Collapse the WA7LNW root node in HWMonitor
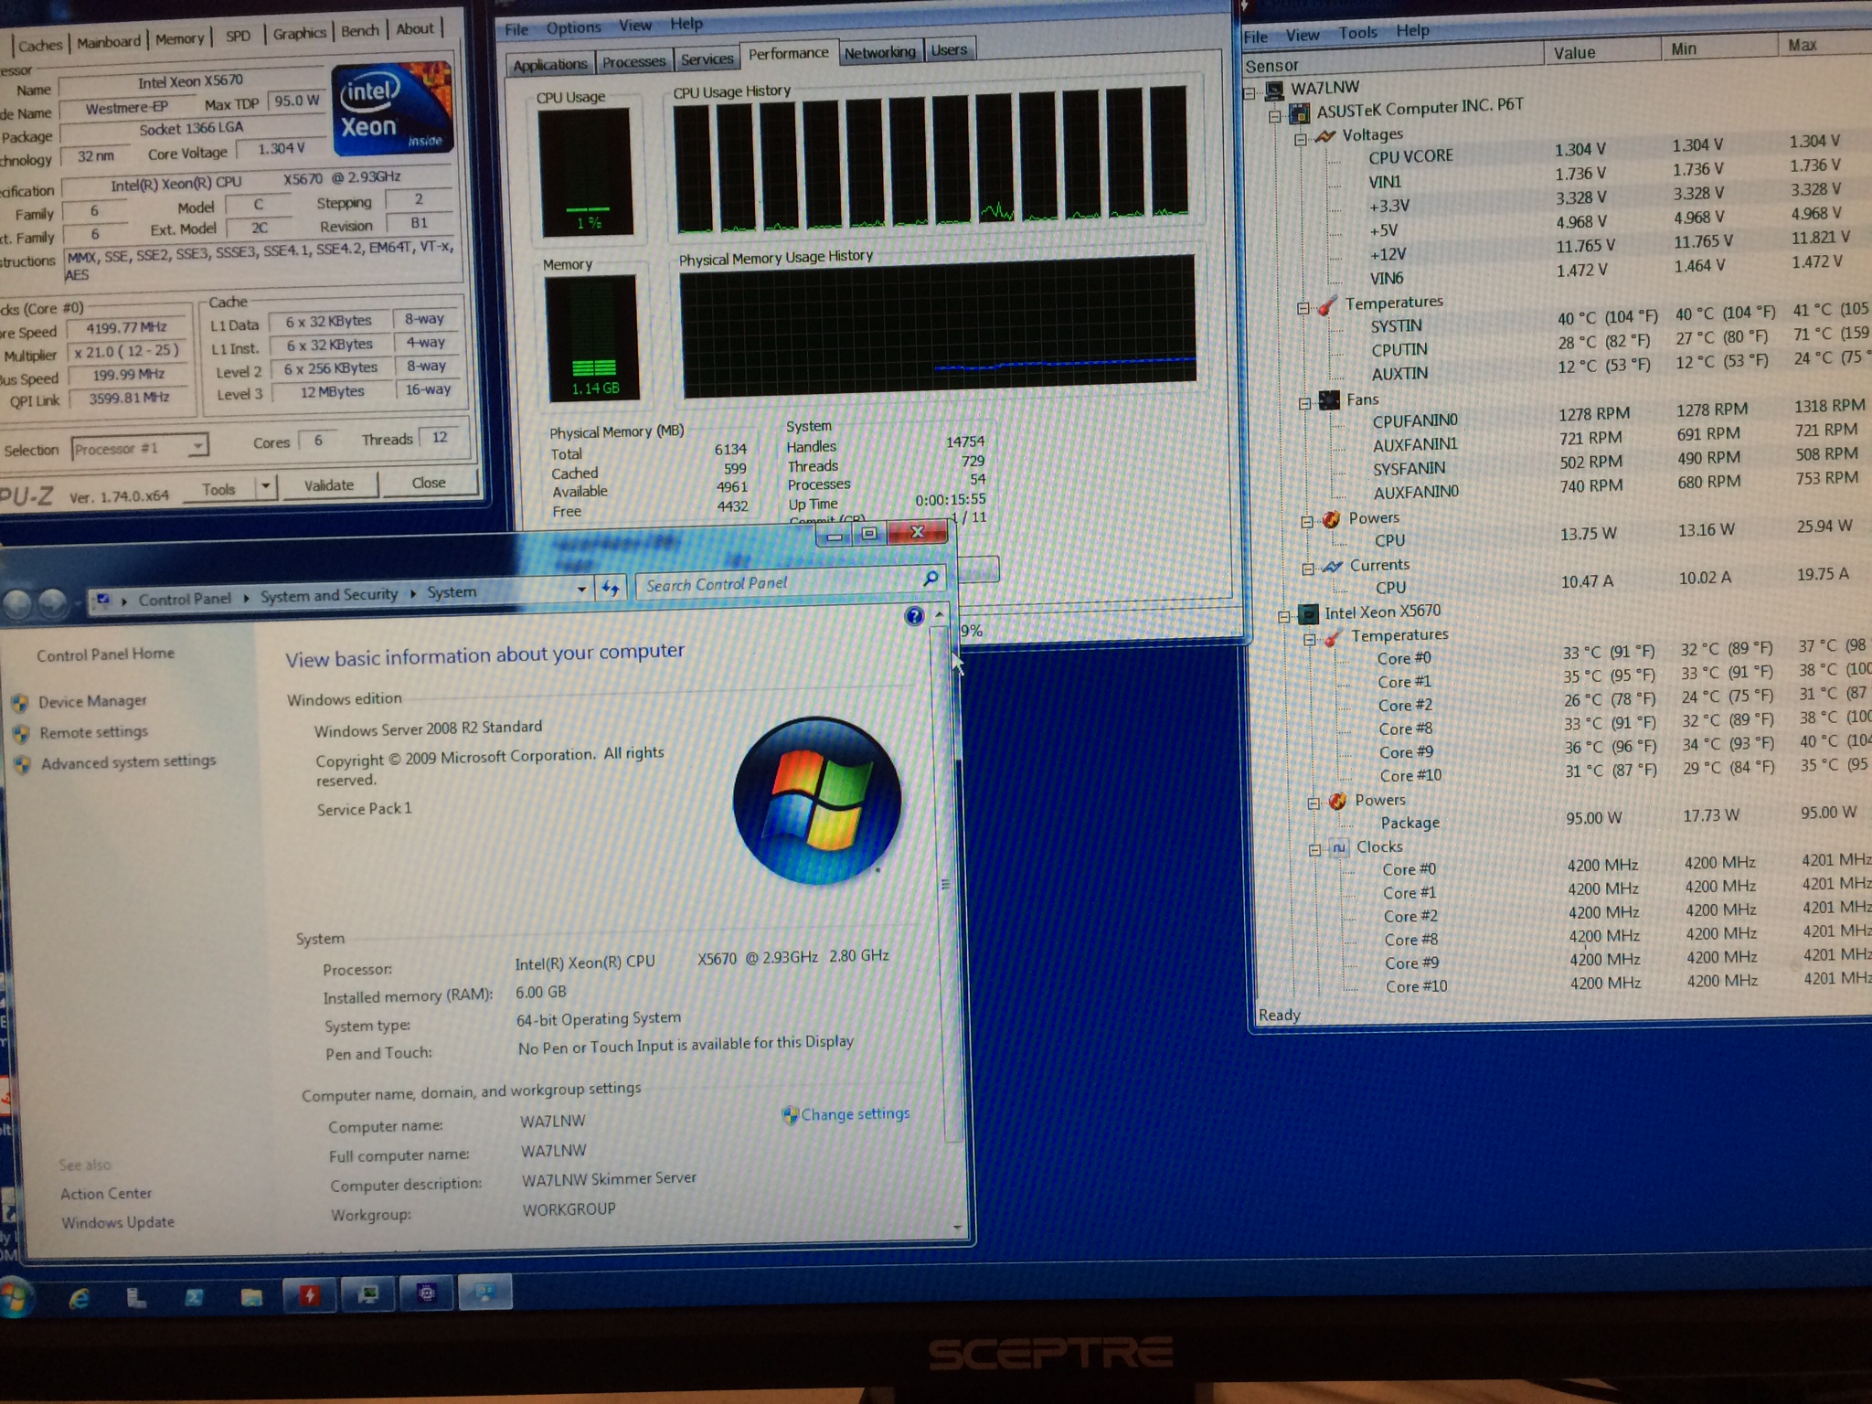Image resolution: width=1872 pixels, height=1404 pixels. (x=1250, y=92)
